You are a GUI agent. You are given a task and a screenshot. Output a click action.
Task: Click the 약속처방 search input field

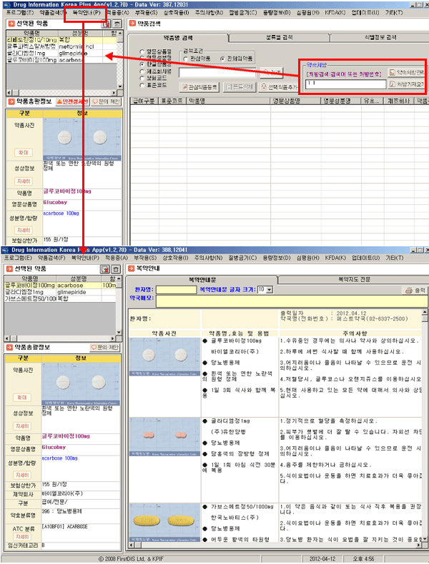[x=346, y=84]
